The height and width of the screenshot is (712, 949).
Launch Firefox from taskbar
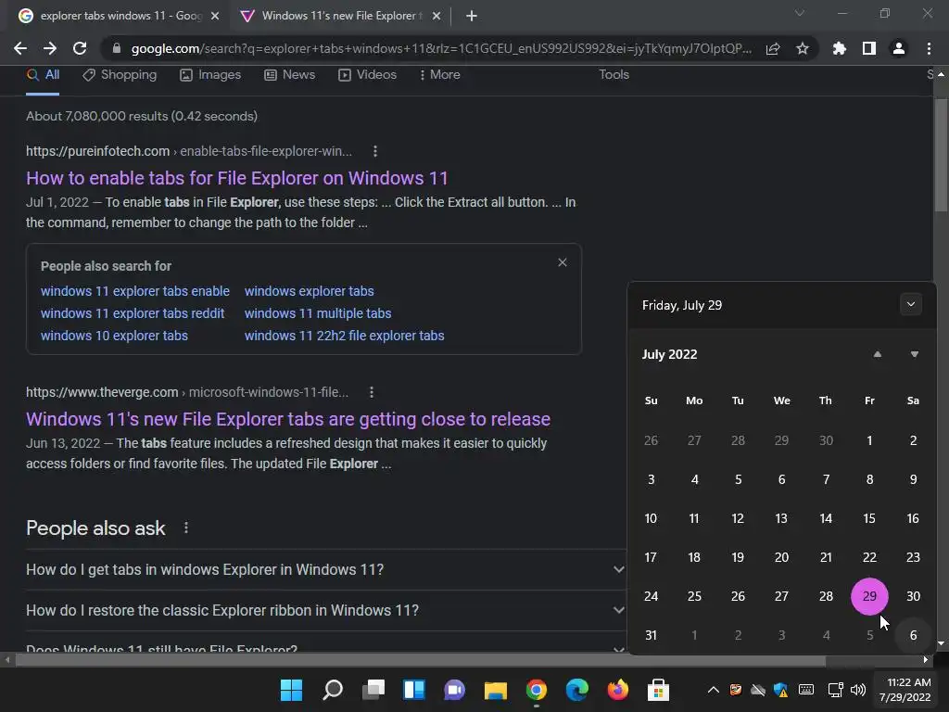[x=617, y=690]
